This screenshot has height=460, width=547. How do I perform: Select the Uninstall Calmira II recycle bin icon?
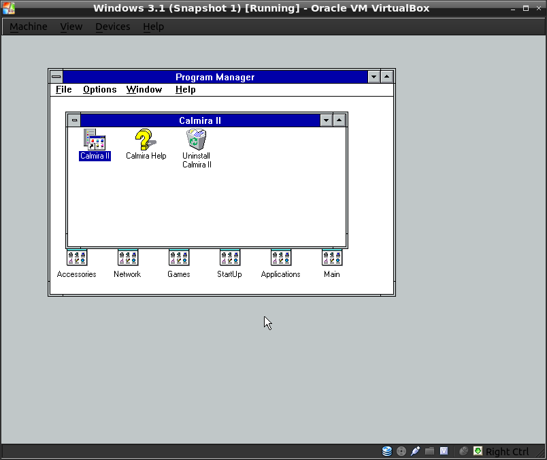point(197,139)
